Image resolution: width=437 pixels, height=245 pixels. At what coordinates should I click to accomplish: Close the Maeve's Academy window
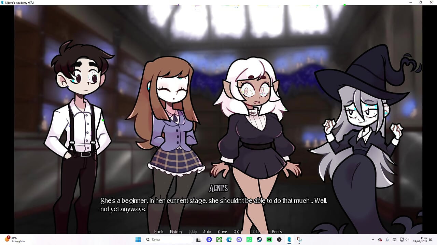[x=431, y=2]
